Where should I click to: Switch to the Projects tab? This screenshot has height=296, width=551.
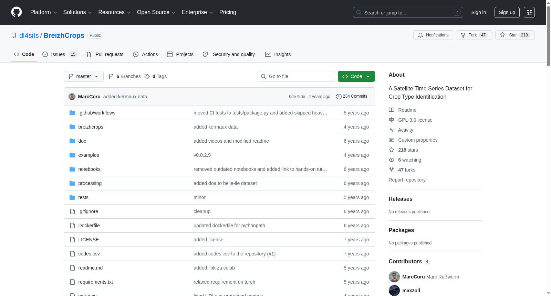180,54
